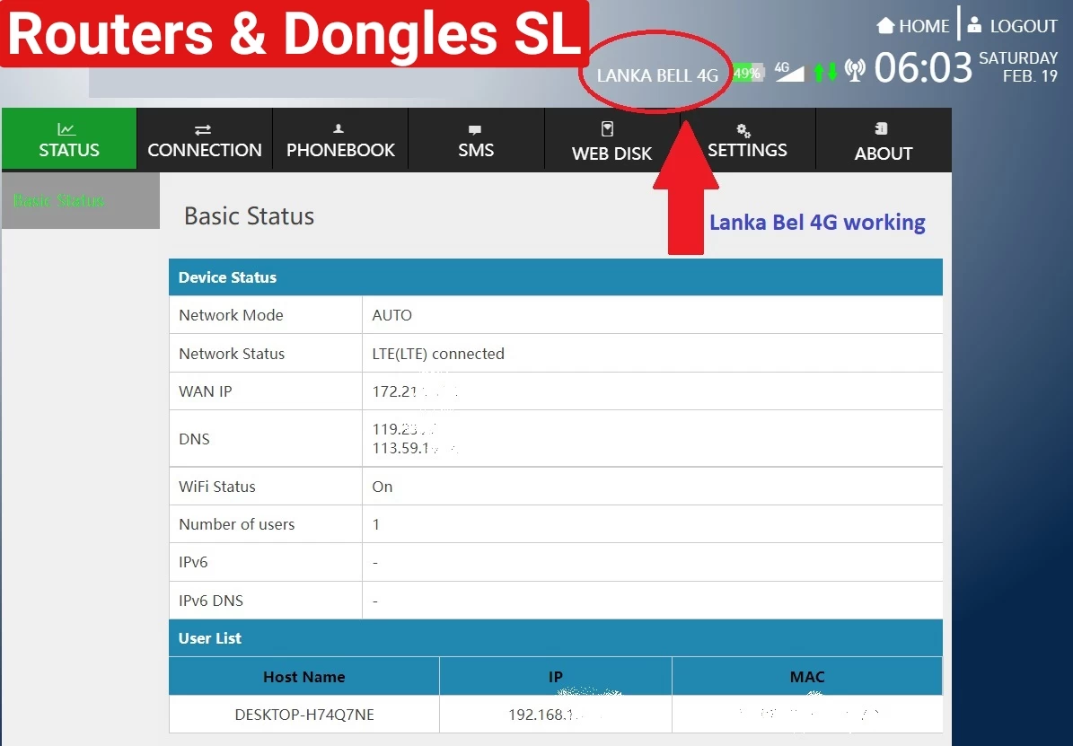Click the WAN IP label
Image resolution: width=1073 pixels, height=746 pixels.
tap(206, 391)
